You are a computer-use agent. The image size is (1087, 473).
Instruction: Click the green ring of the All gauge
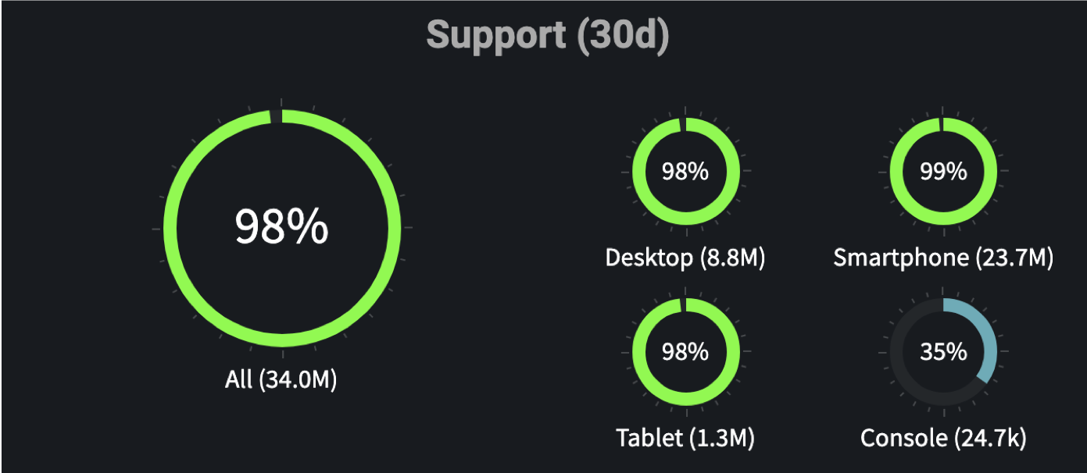coord(170,228)
